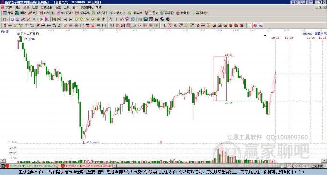Open the 江恩 menu
The image size is (327, 175).
(35, 7)
